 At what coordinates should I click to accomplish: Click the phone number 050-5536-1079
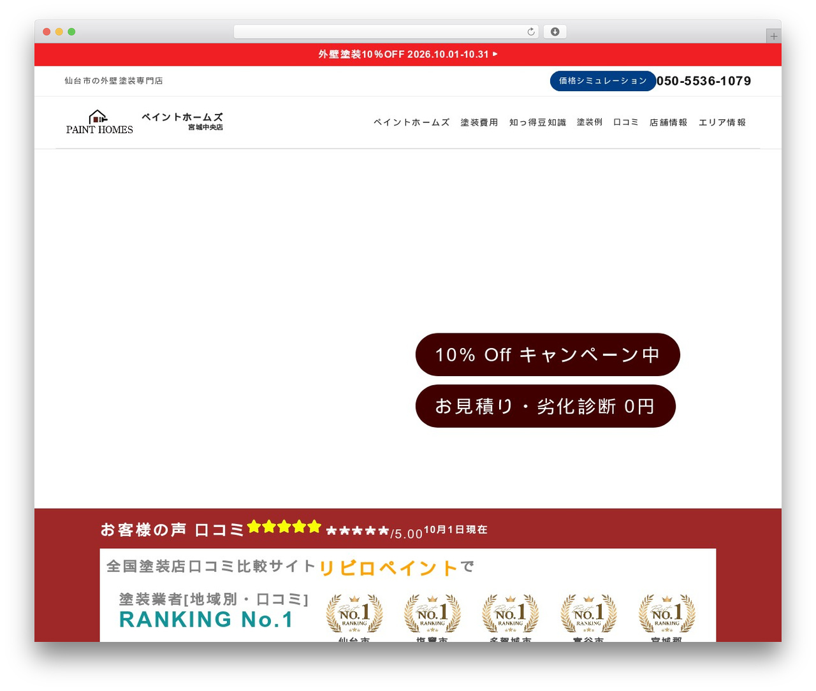(704, 81)
